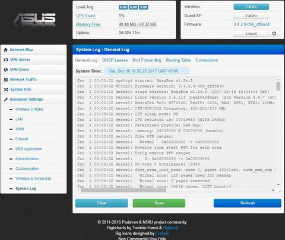Refresh the system log
The height and width of the screenshot is (240, 285).
click(x=248, y=203)
